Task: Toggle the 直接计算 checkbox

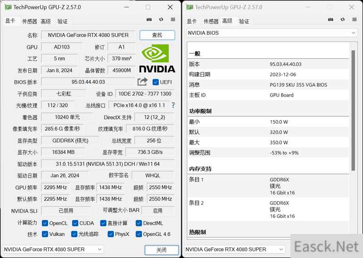Action: (x=103, y=223)
